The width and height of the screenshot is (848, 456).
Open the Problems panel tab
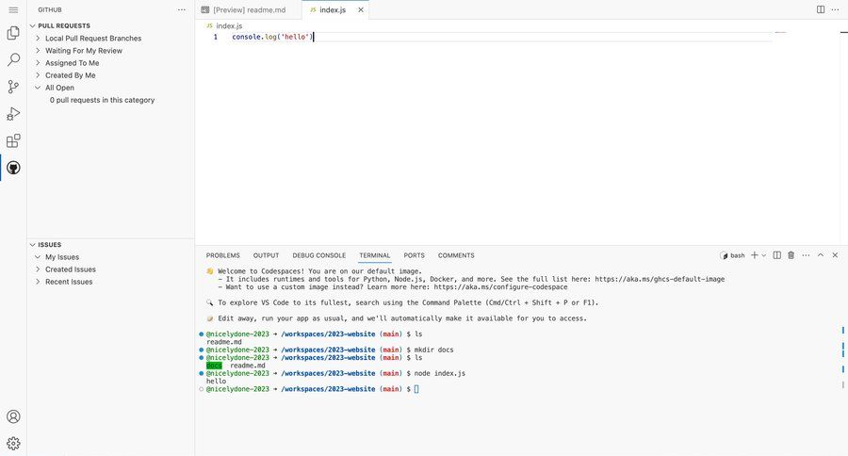point(222,255)
